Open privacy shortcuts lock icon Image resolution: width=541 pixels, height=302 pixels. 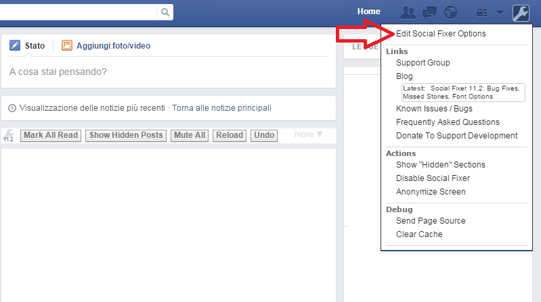(x=481, y=13)
